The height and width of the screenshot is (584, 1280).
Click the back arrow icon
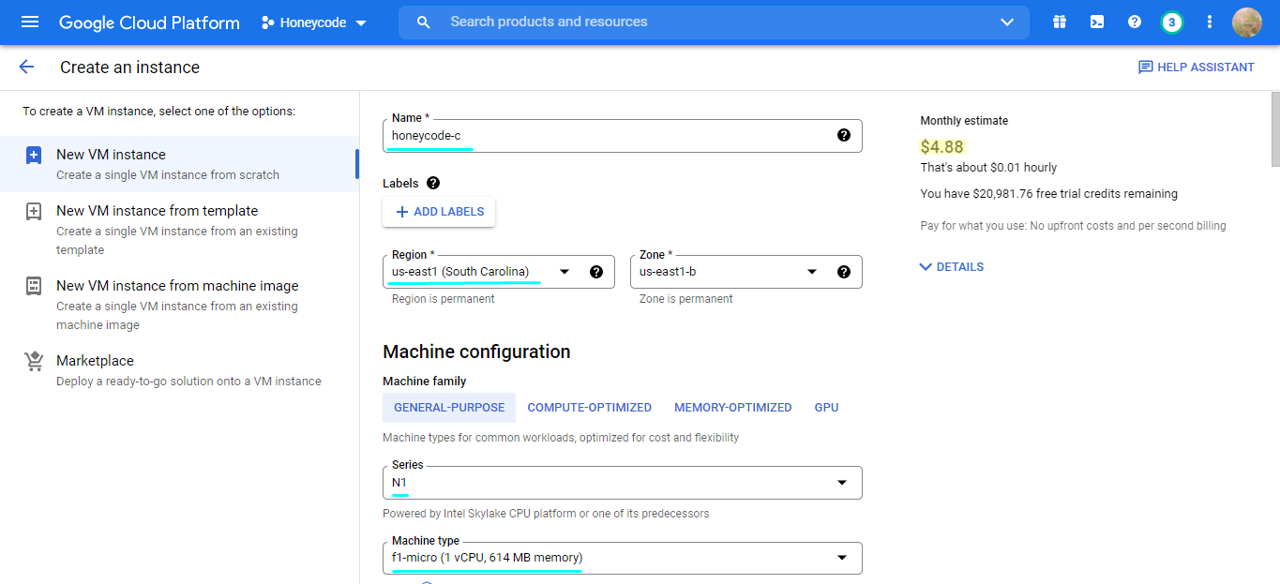(x=26, y=67)
